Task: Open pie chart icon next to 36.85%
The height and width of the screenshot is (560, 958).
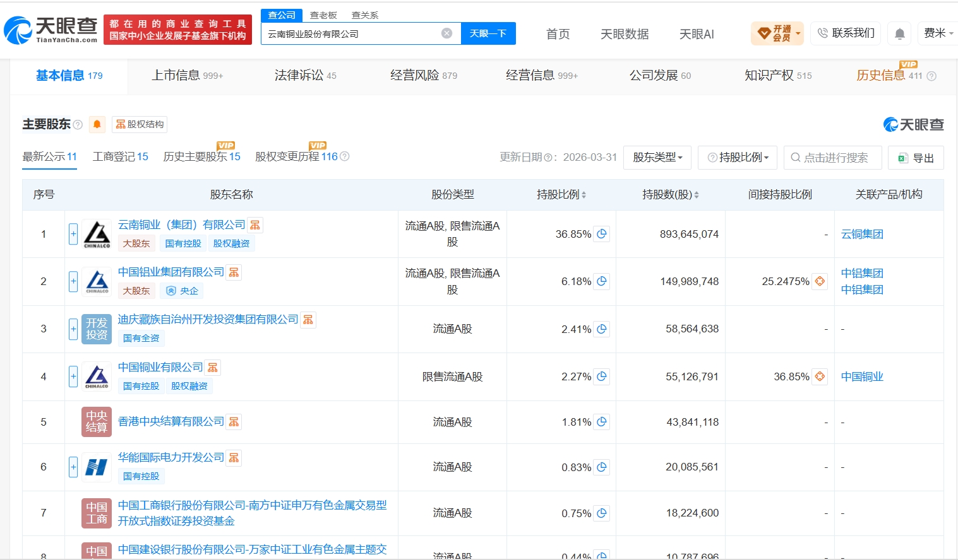Action: point(602,234)
